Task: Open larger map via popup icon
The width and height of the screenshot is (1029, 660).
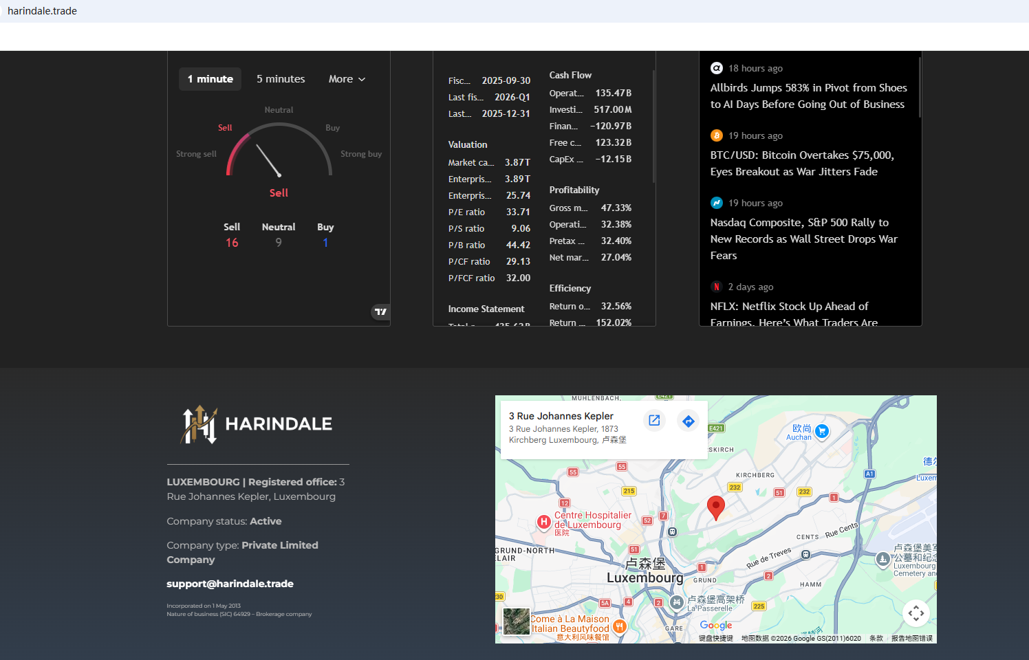Action: pyautogui.click(x=654, y=421)
